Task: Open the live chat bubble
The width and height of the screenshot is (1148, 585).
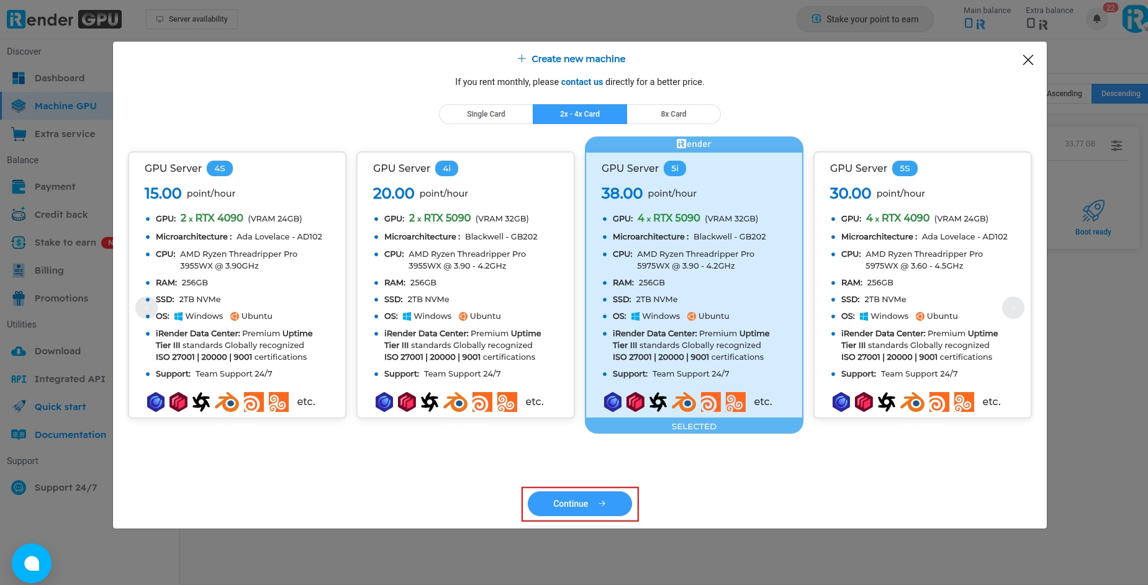Action: [32, 563]
